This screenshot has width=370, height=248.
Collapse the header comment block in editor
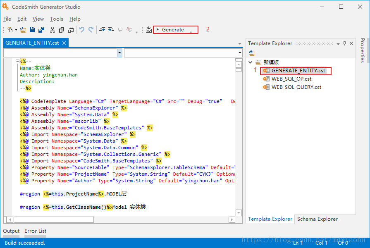click(x=17, y=62)
